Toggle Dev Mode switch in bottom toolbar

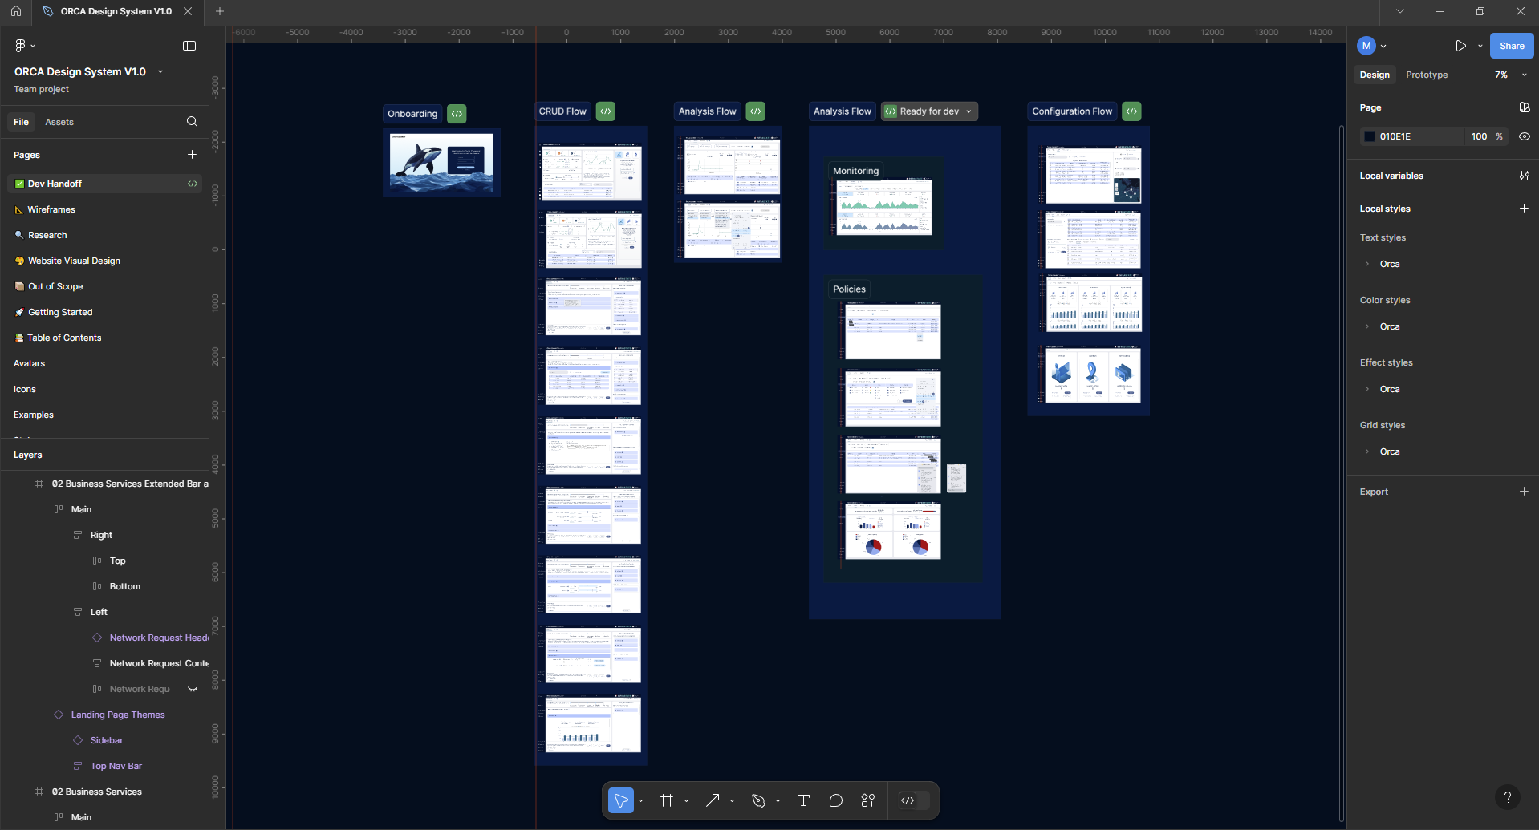(914, 800)
